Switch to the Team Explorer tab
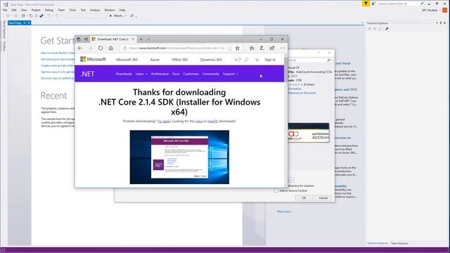Image resolution: width=450 pixels, height=253 pixels. pos(399,243)
